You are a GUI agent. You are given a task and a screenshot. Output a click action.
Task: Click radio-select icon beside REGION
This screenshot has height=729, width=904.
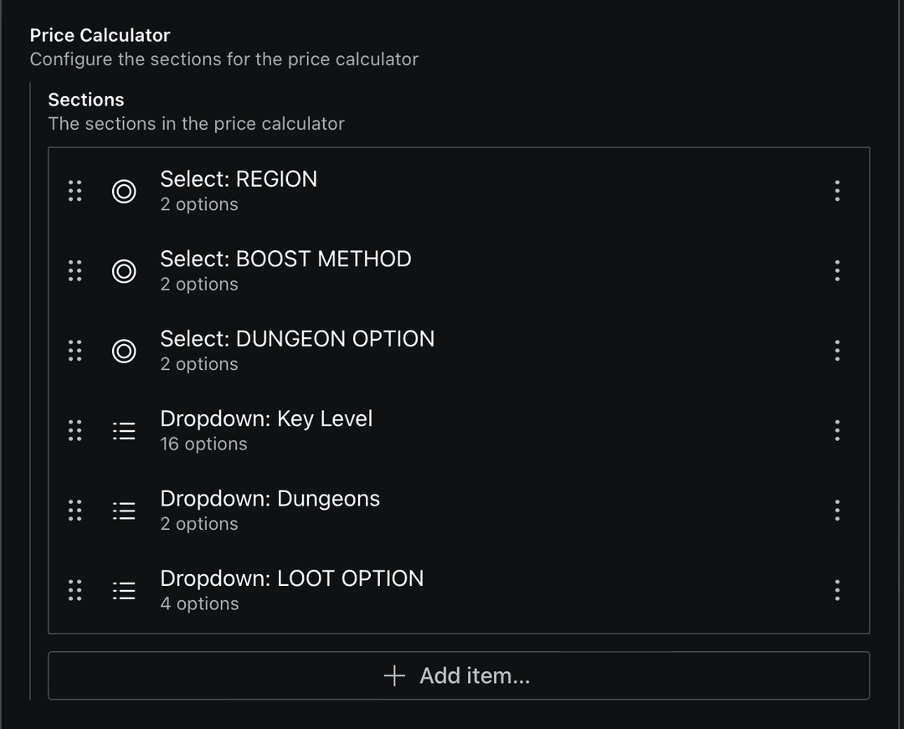pos(124,191)
